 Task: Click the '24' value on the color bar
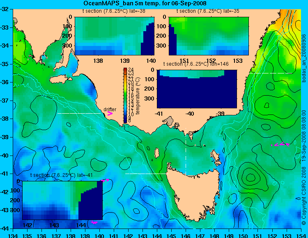click(x=131, y=69)
